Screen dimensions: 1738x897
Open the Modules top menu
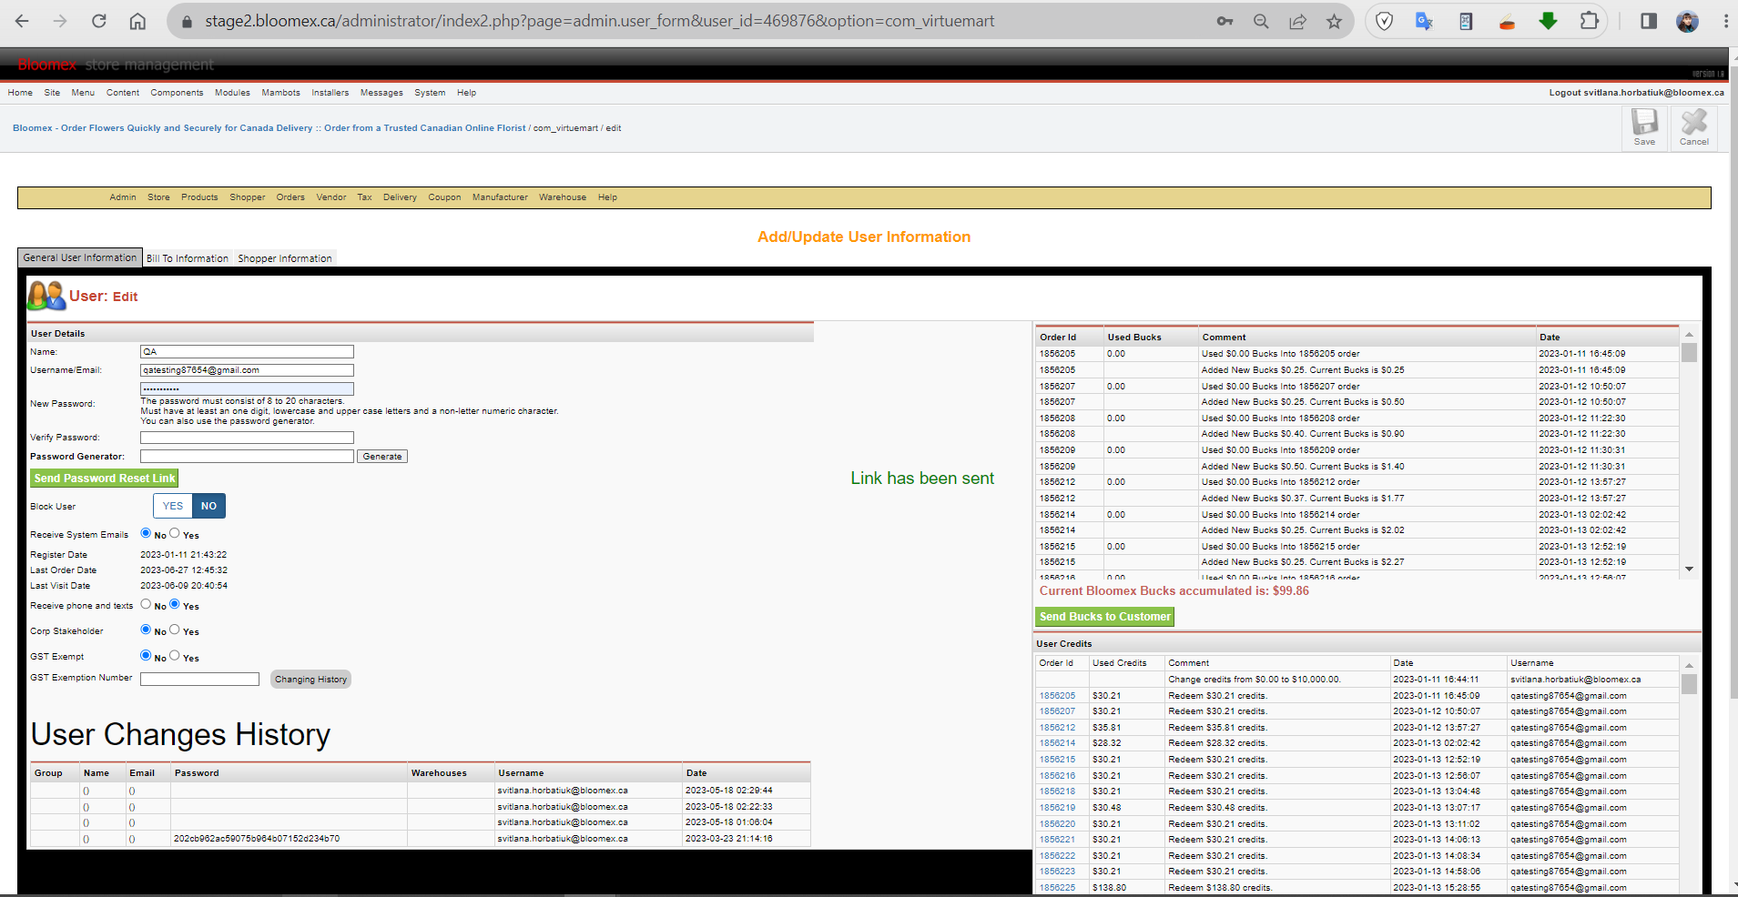(x=232, y=93)
